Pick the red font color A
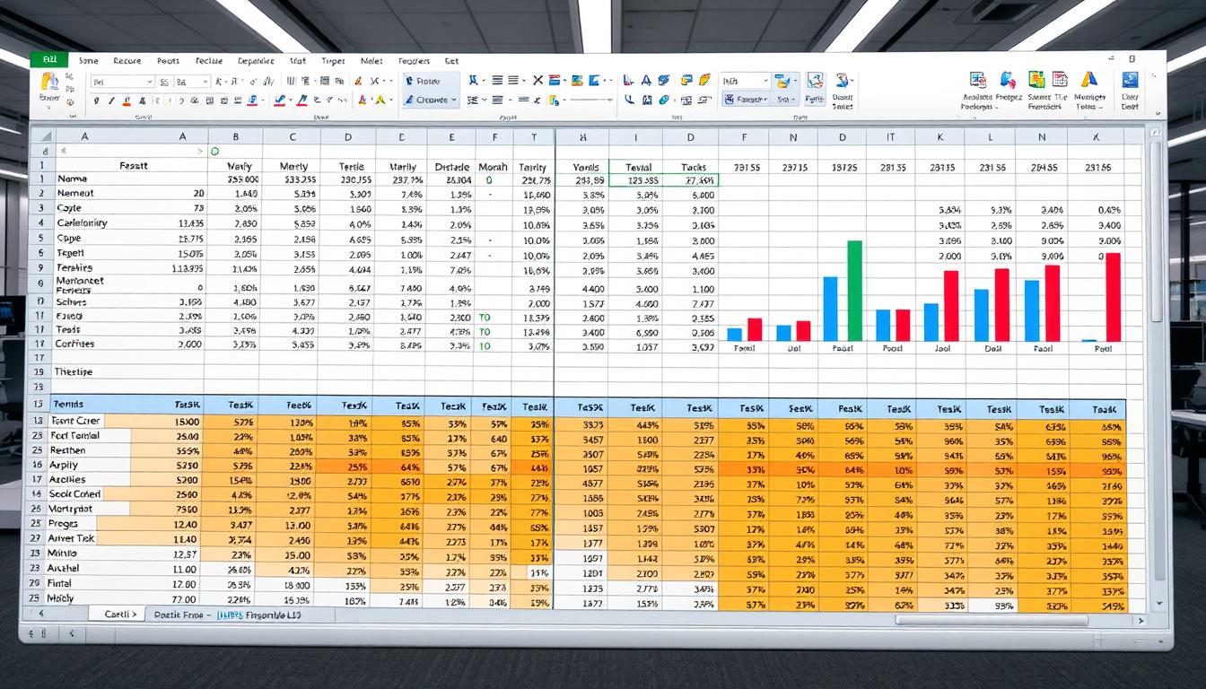This screenshot has height=689, width=1206. [361, 100]
